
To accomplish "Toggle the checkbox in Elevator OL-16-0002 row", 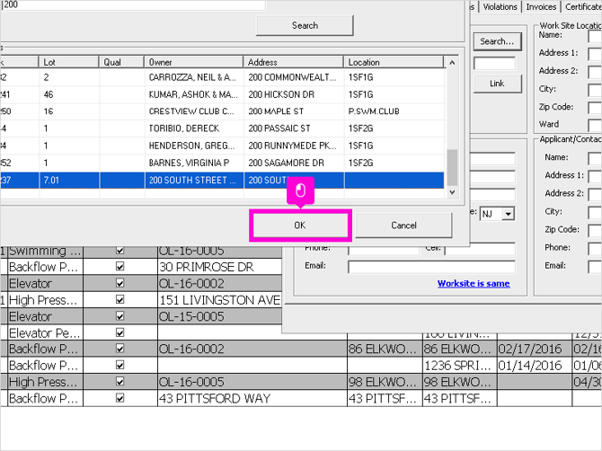I will 120,283.
